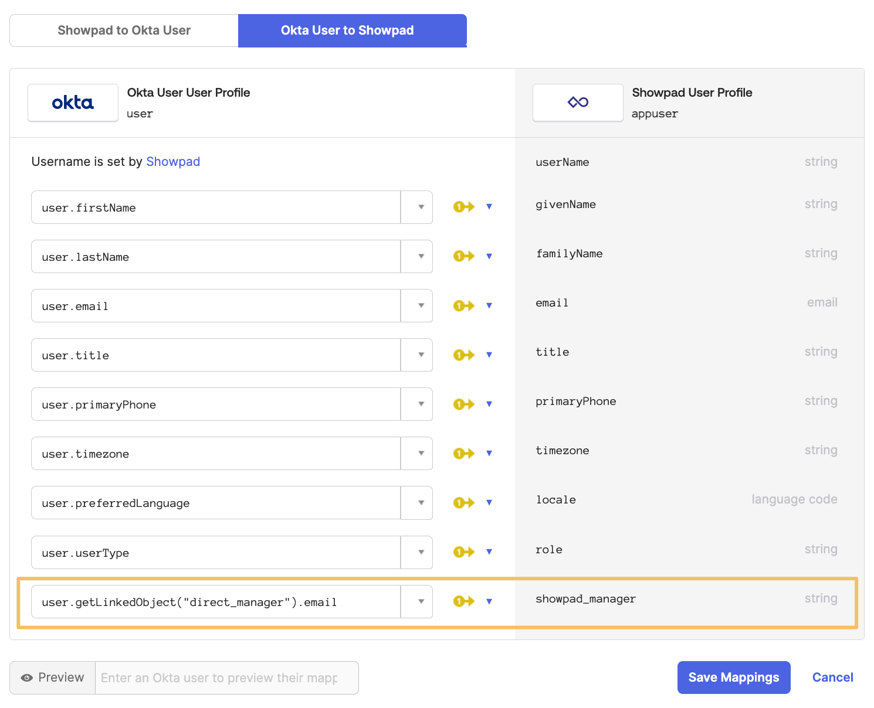
Task: Click the 'Showpad User Profile' heading
Action: coord(692,93)
